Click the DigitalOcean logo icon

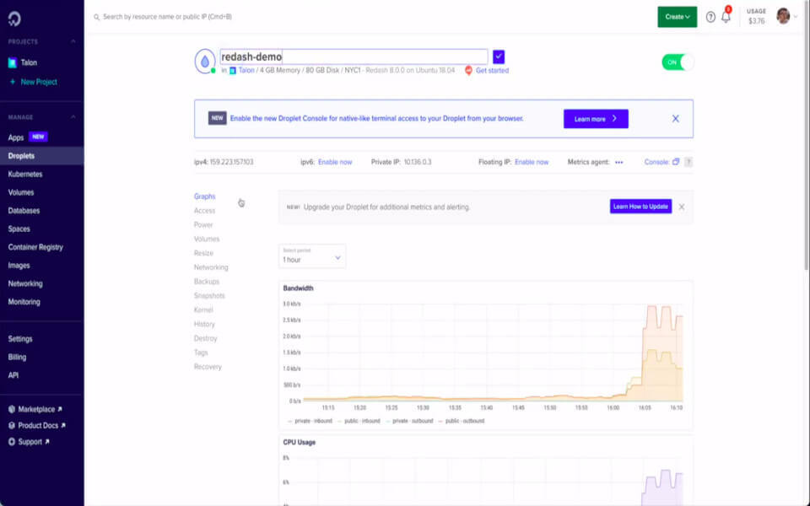point(14,19)
